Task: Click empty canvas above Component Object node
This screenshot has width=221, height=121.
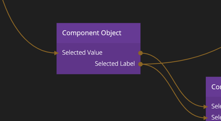Action: point(98,11)
